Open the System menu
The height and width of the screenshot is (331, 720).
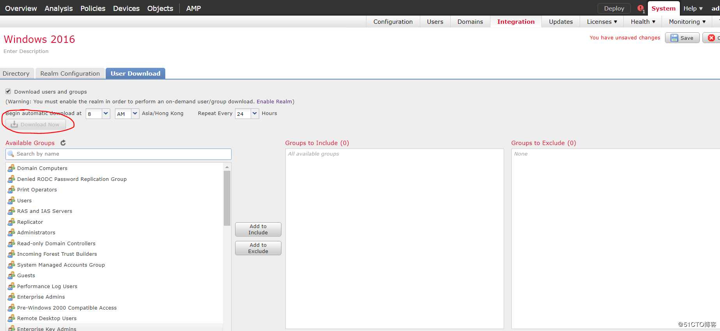coord(663,8)
